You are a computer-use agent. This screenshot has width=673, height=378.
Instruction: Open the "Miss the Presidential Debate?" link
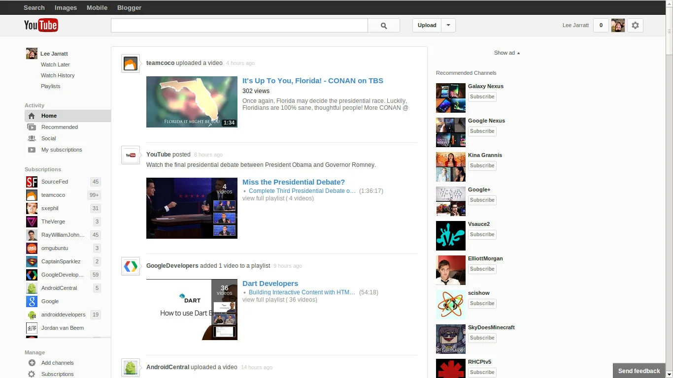[x=293, y=182]
